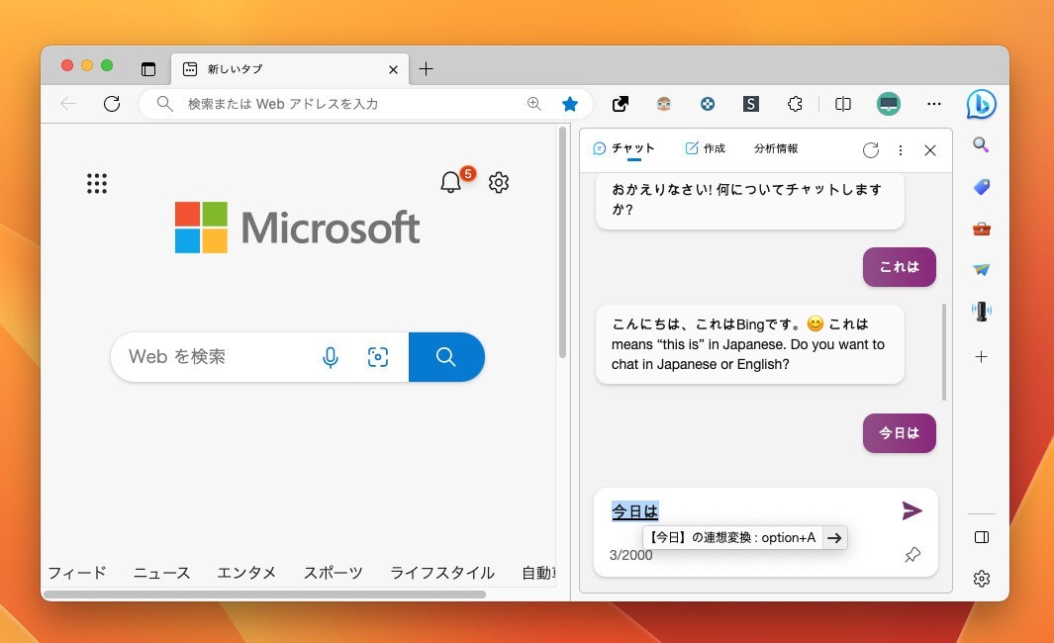The image size is (1054, 643).
Task: Open Bing Discover at top of sidebar
Action: click(x=981, y=104)
